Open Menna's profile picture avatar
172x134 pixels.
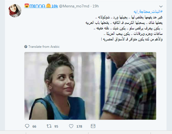(15, 11)
